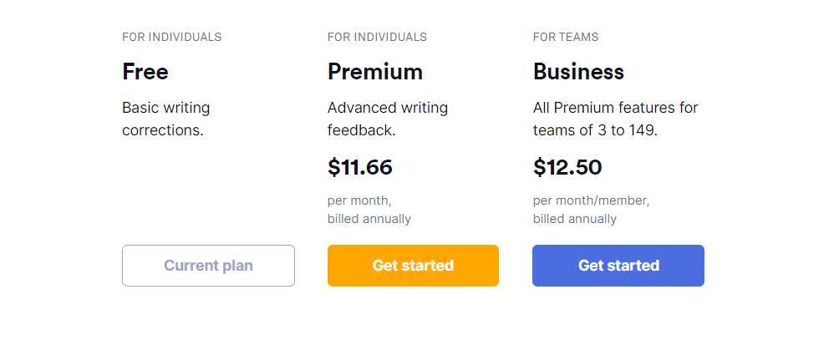Click the FOR TEAMS label
Image resolution: width=829 pixels, height=340 pixels.
[566, 37]
